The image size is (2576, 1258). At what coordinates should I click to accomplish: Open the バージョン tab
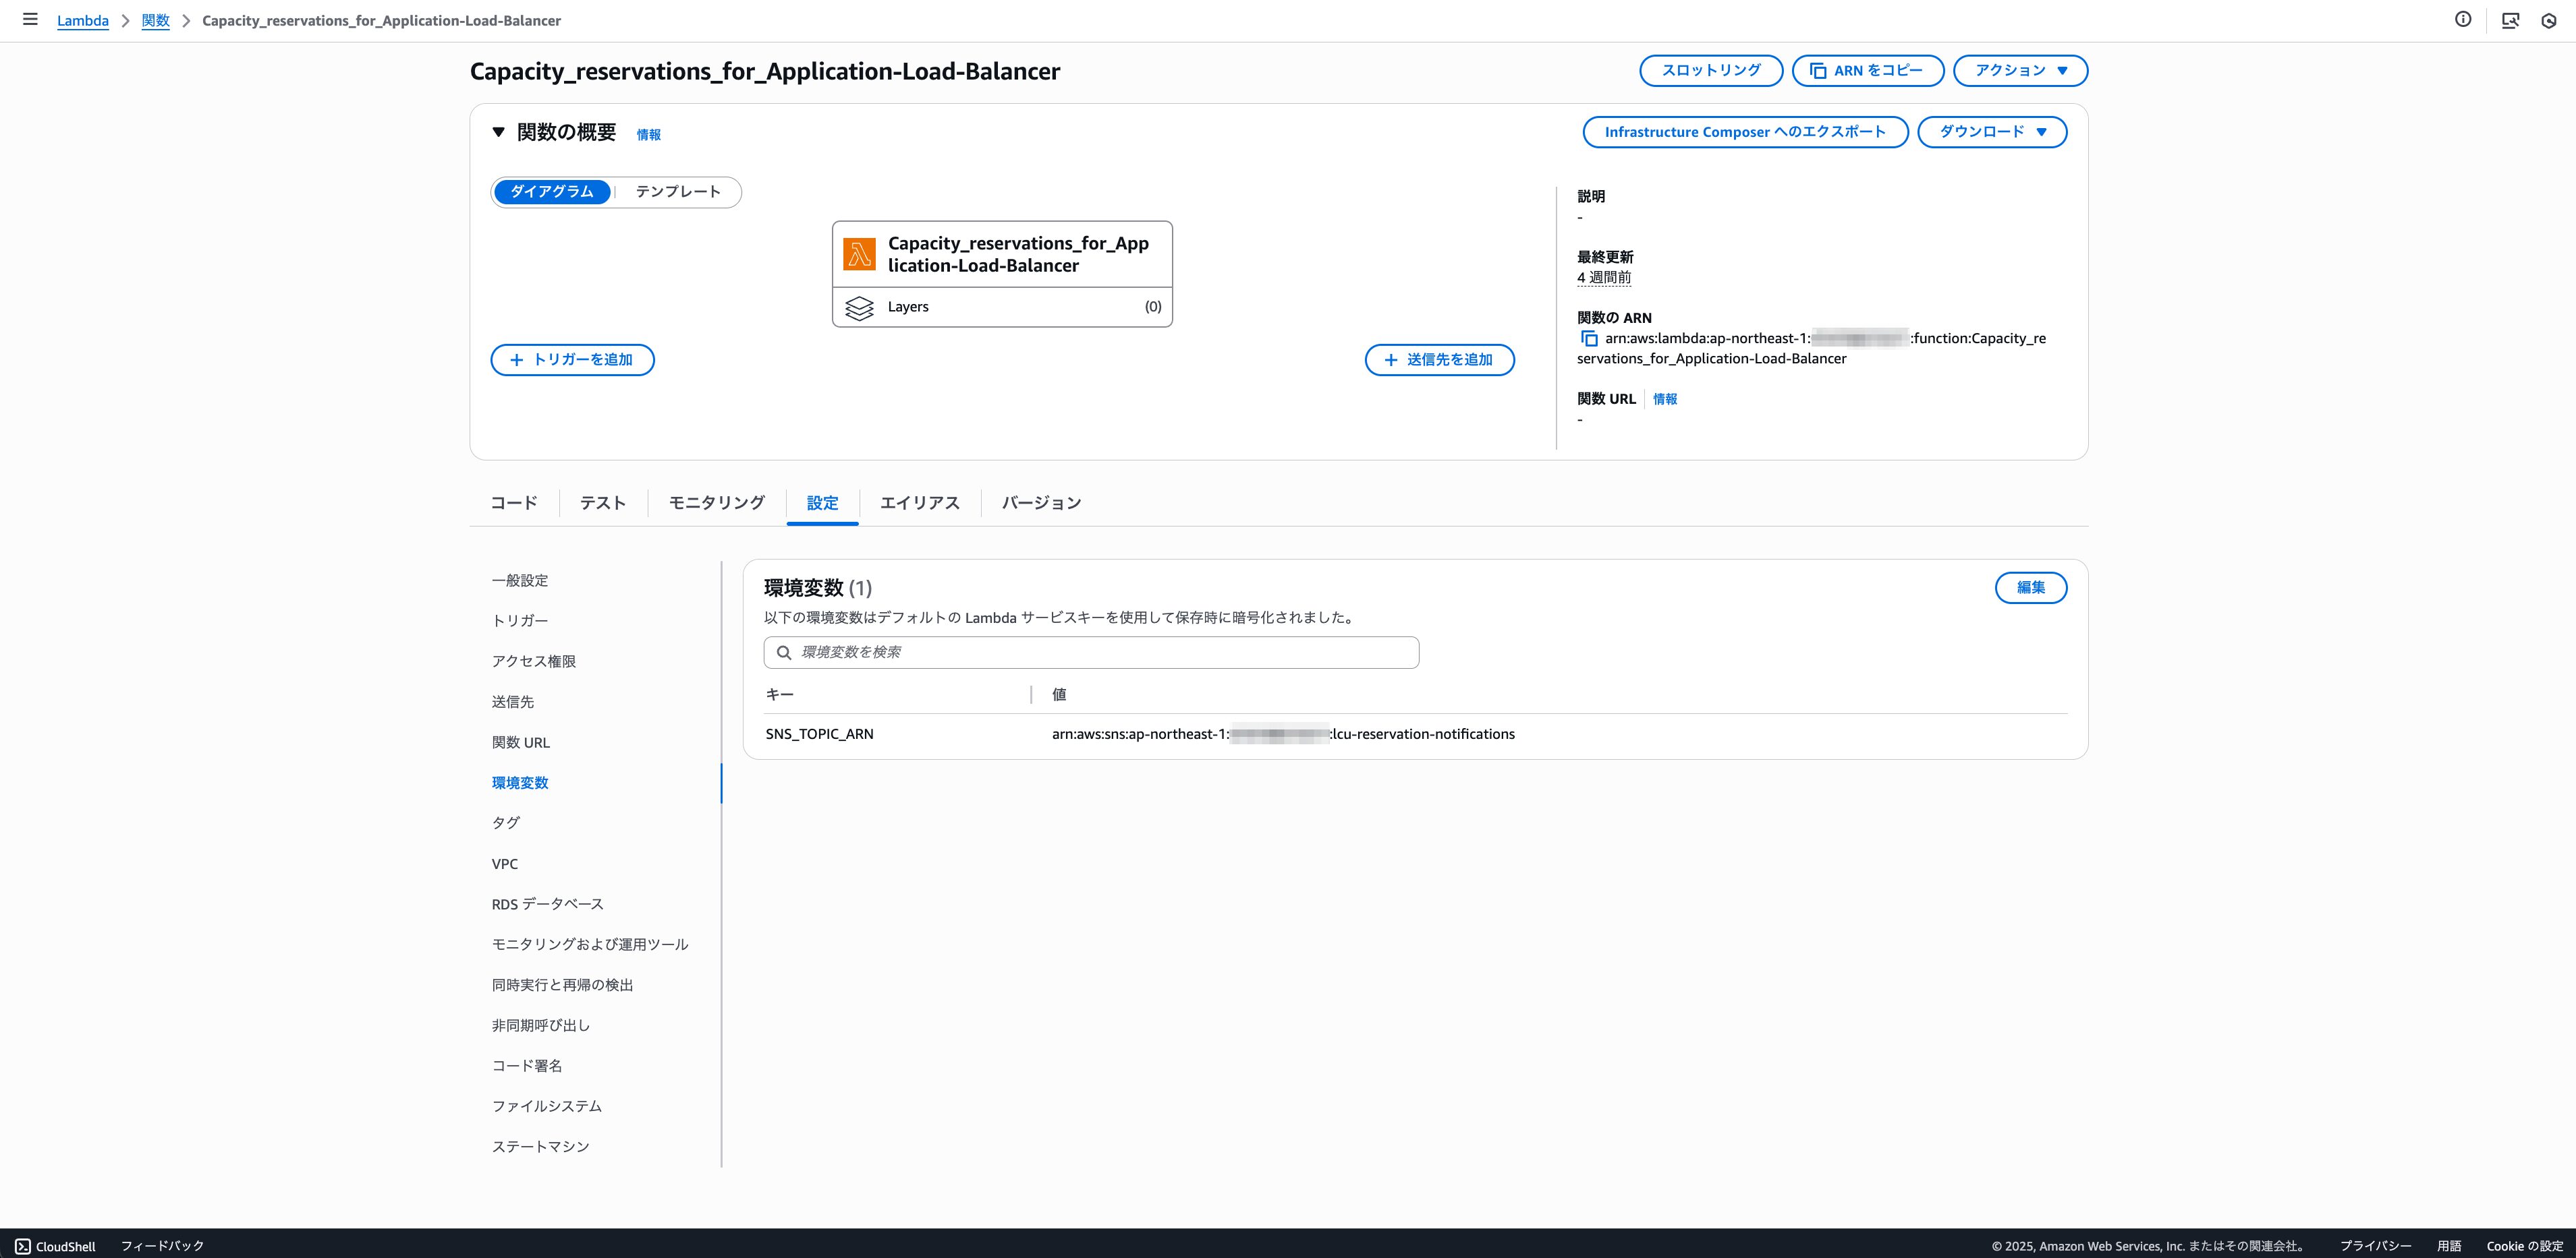click(1041, 503)
